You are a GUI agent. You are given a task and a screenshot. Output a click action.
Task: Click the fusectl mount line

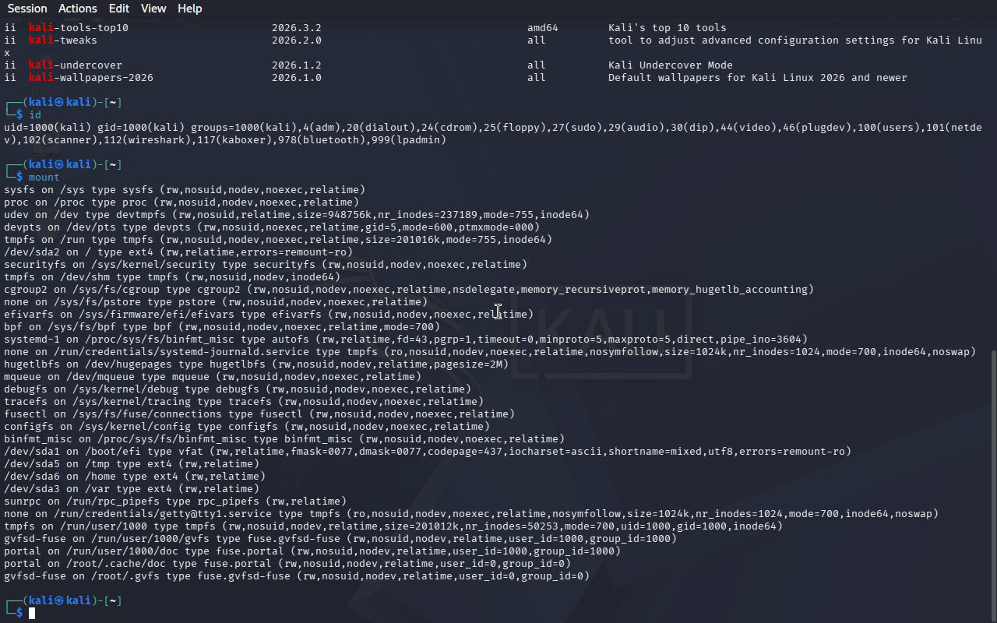(259, 414)
